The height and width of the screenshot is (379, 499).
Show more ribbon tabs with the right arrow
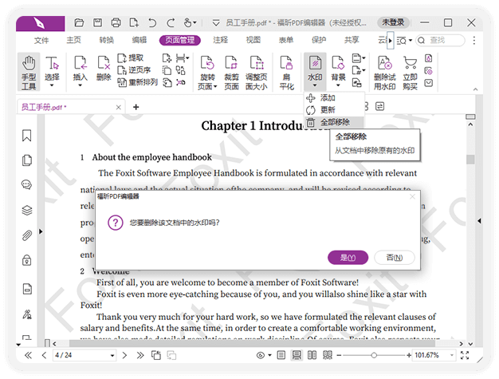click(x=390, y=40)
